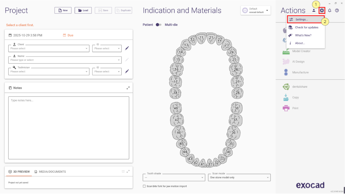Switch to the 3D PREVIEW tab
The width and height of the screenshot is (345, 194).
pos(19,172)
